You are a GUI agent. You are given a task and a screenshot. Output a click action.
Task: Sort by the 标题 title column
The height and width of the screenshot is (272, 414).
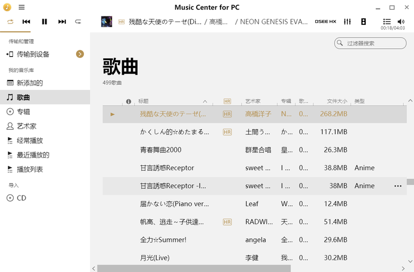(143, 101)
